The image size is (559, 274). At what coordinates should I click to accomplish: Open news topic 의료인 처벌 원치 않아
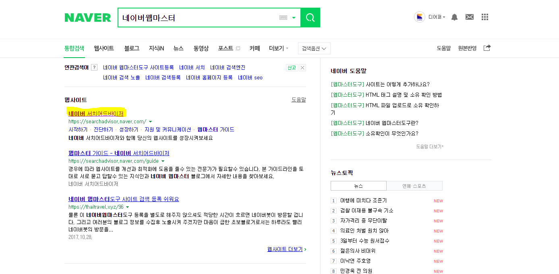click(364, 231)
